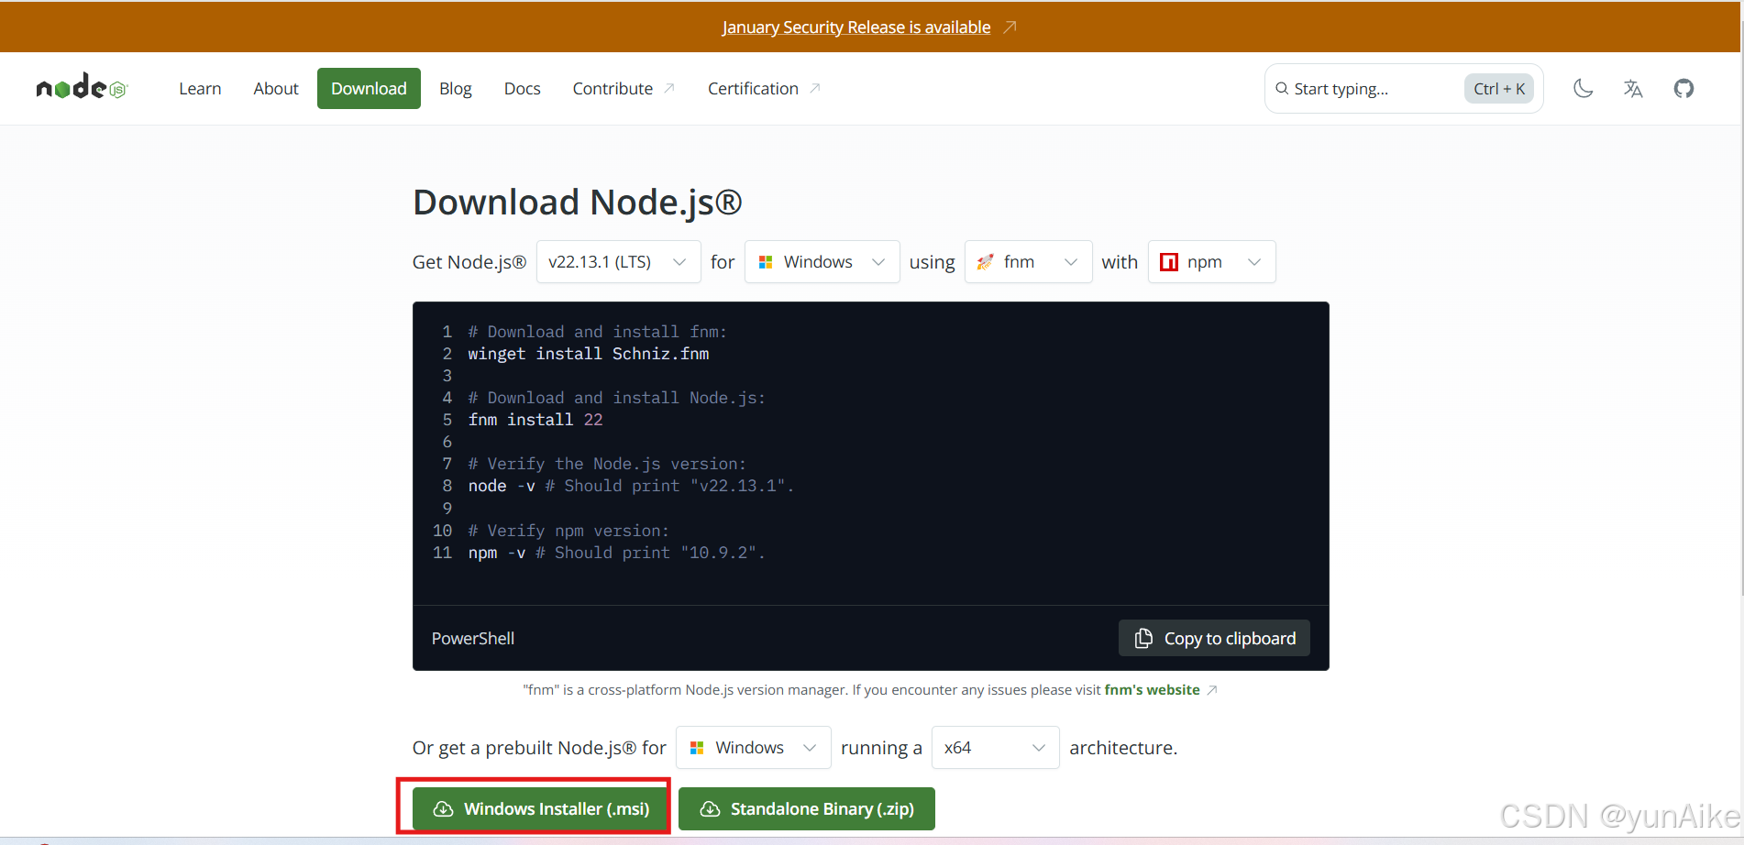Screen dimensions: 1744x845
Task: Go to the Learn menu item
Action: [200, 88]
